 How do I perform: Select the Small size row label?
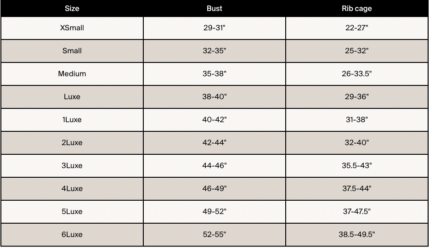point(72,51)
